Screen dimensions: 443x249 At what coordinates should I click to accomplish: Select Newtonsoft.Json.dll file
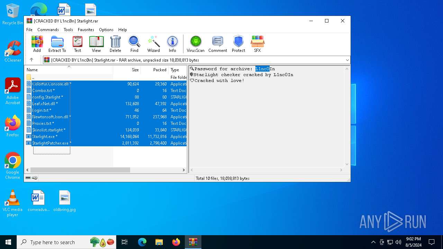point(106,117)
